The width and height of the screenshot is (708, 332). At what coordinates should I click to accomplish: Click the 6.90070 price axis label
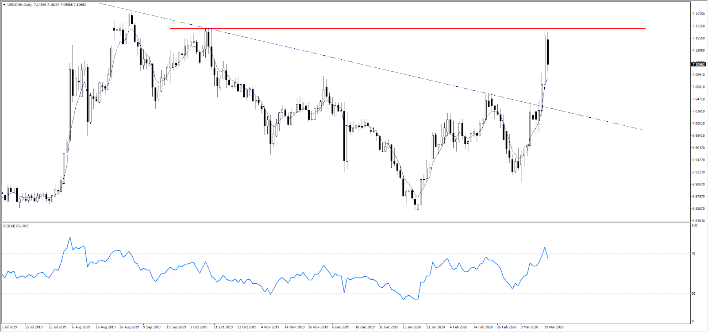coord(698,185)
